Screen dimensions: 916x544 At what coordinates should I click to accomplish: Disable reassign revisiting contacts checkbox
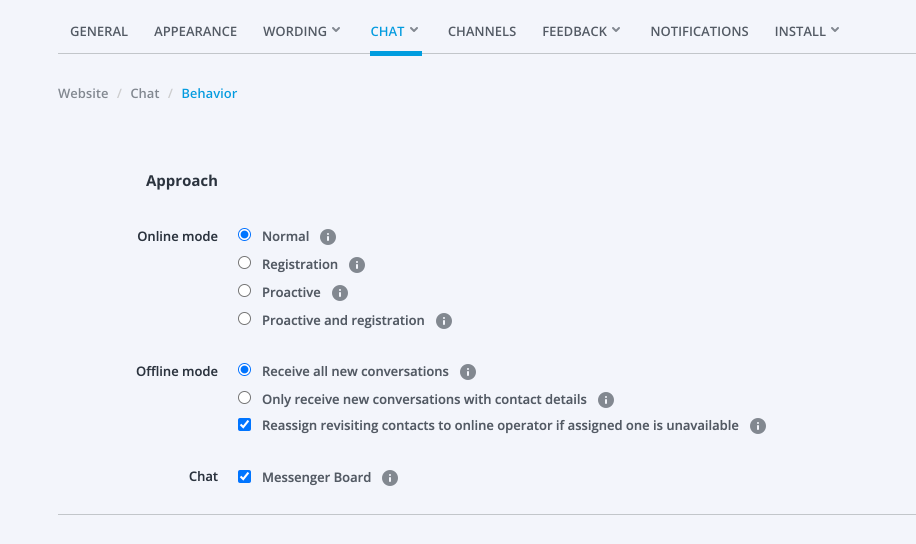click(244, 425)
